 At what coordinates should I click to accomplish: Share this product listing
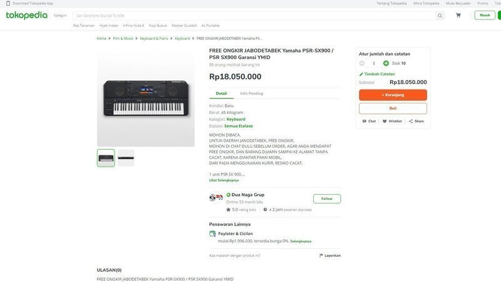click(416, 121)
